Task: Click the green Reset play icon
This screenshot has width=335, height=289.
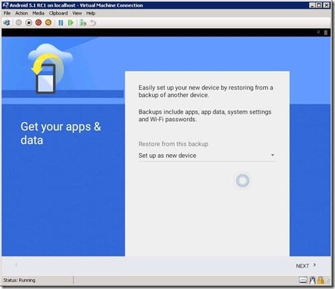Action: 70,23
